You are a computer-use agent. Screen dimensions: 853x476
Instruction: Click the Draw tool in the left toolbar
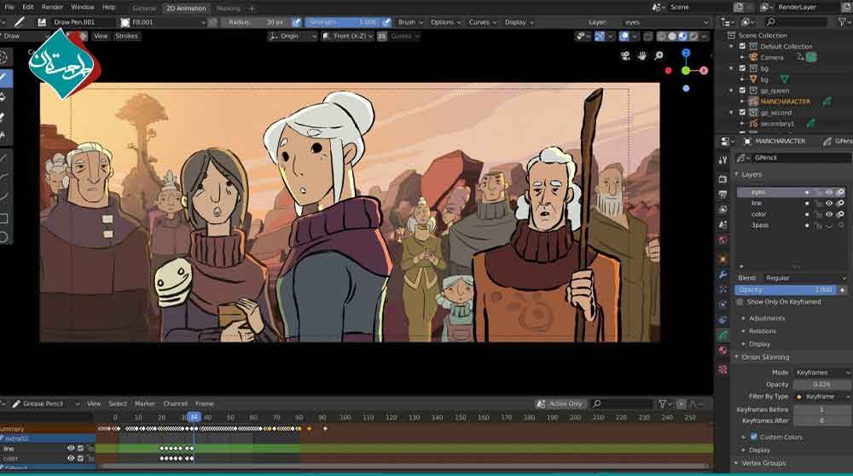[x=4, y=78]
